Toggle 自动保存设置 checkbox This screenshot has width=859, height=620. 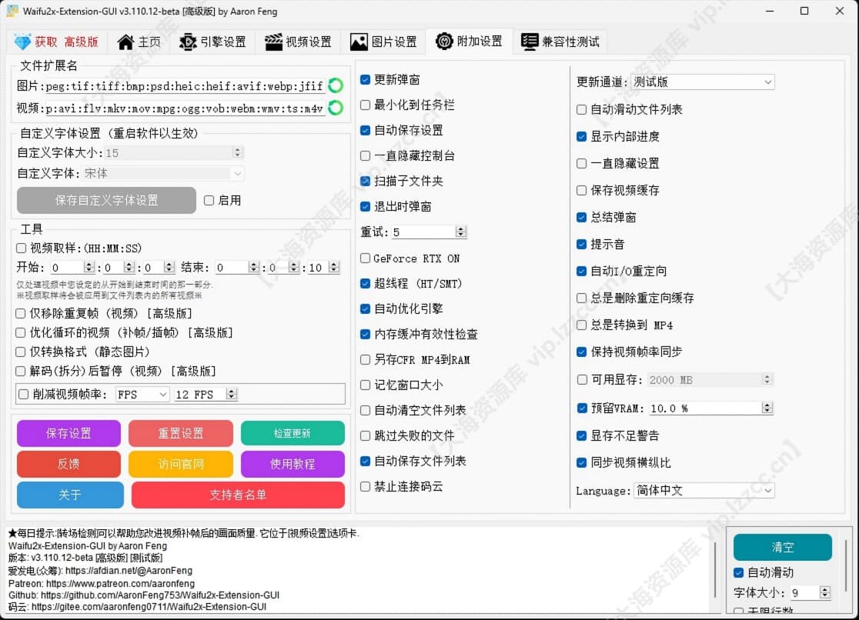(x=366, y=130)
